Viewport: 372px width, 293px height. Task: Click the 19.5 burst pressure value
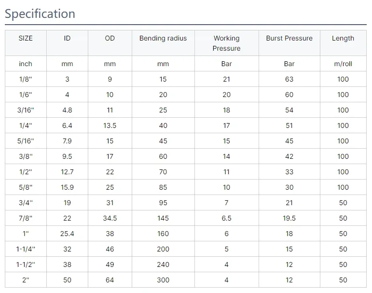pyautogui.click(x=289, y=218)
